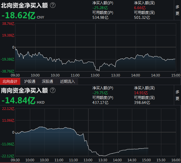Select the 北向合计 tab

[x=10, y=81]
